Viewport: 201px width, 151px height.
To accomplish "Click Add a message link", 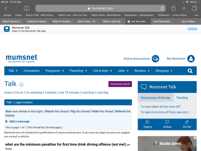I will pos(19,121).
